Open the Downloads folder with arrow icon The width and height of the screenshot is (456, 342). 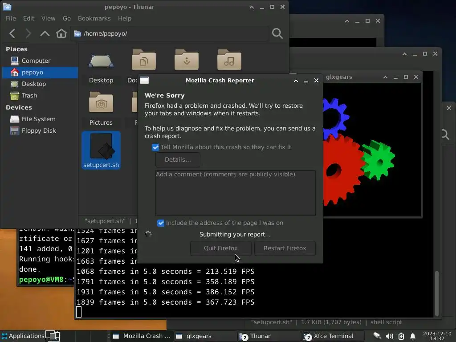[187, 60]
